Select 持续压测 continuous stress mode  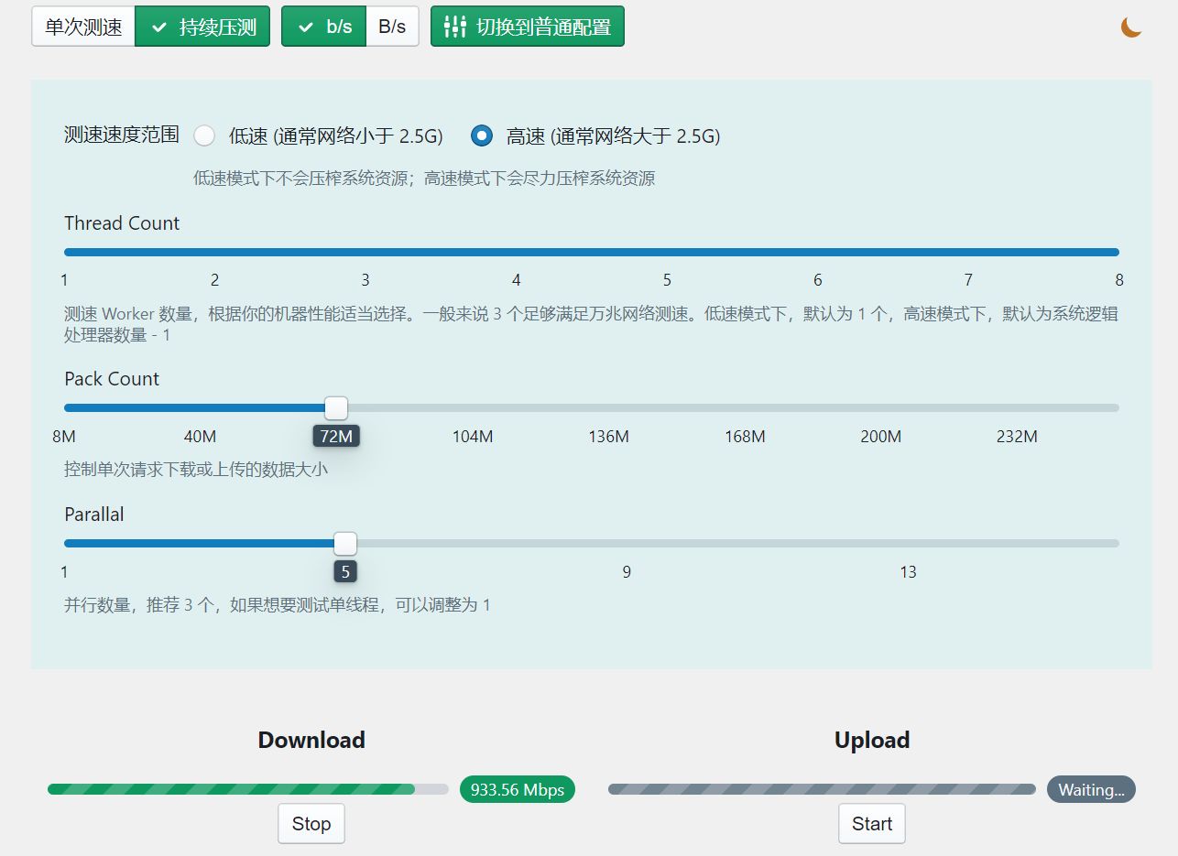pos(202,27)
